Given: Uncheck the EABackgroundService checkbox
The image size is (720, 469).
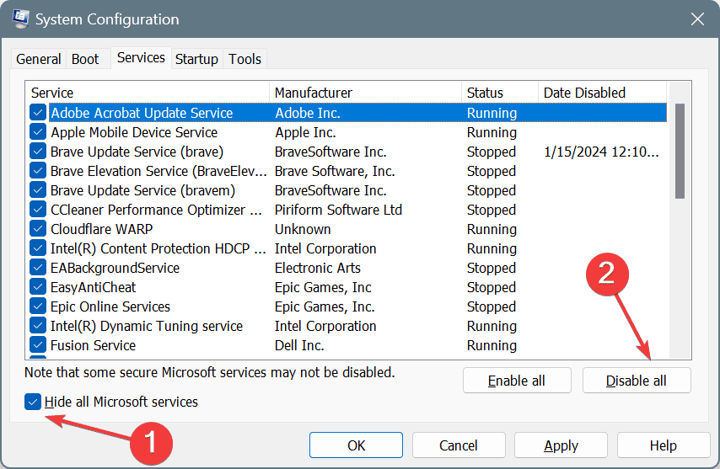Looking at the screenshot, I should [x=38, y=267].
